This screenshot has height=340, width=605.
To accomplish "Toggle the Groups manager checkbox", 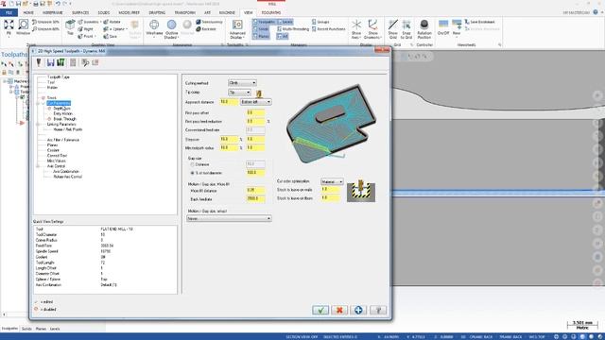I will pos(314,22).
